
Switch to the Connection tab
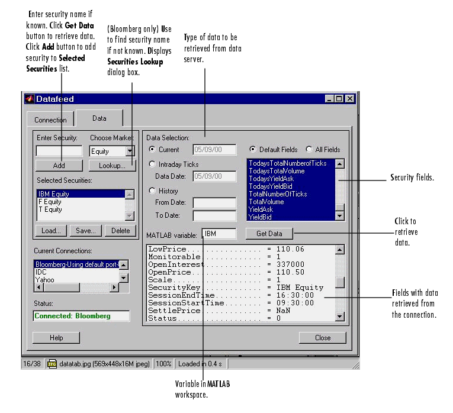click(x=50, y=120)
